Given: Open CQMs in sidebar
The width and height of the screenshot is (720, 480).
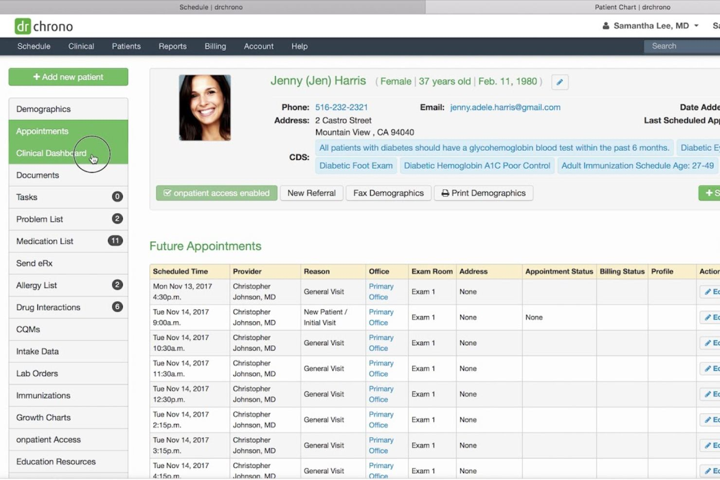Looking at the screenshot, I should point(68,329).
